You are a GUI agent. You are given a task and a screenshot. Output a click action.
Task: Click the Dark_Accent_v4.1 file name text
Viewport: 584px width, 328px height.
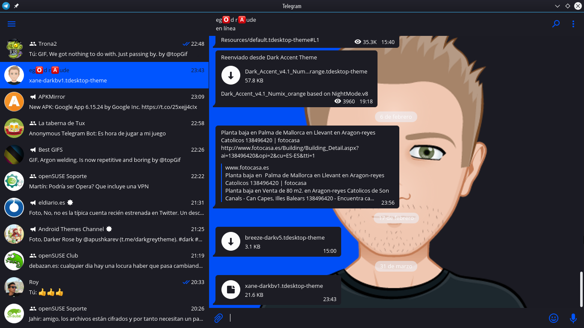pos(306,71)
